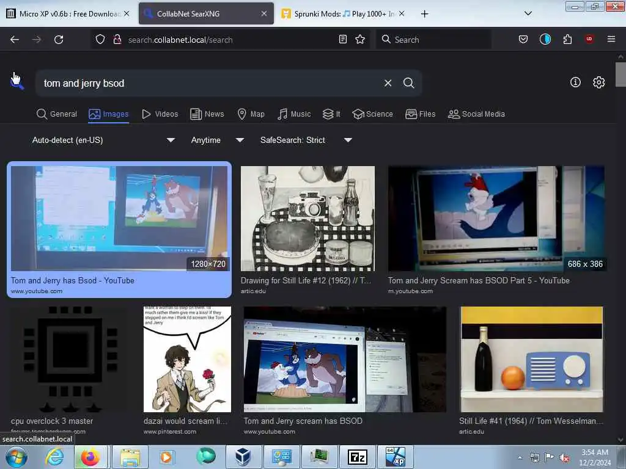
Task: Open the Tom and Jerry has Bsod thumbnail
Action: click(119, 219)
